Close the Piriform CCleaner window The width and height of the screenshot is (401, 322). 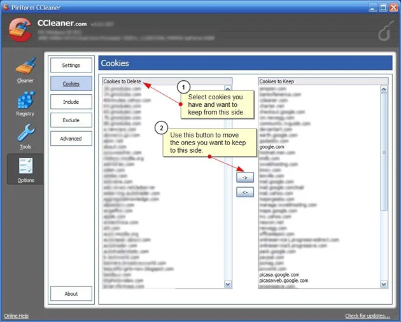coord(393,8)
